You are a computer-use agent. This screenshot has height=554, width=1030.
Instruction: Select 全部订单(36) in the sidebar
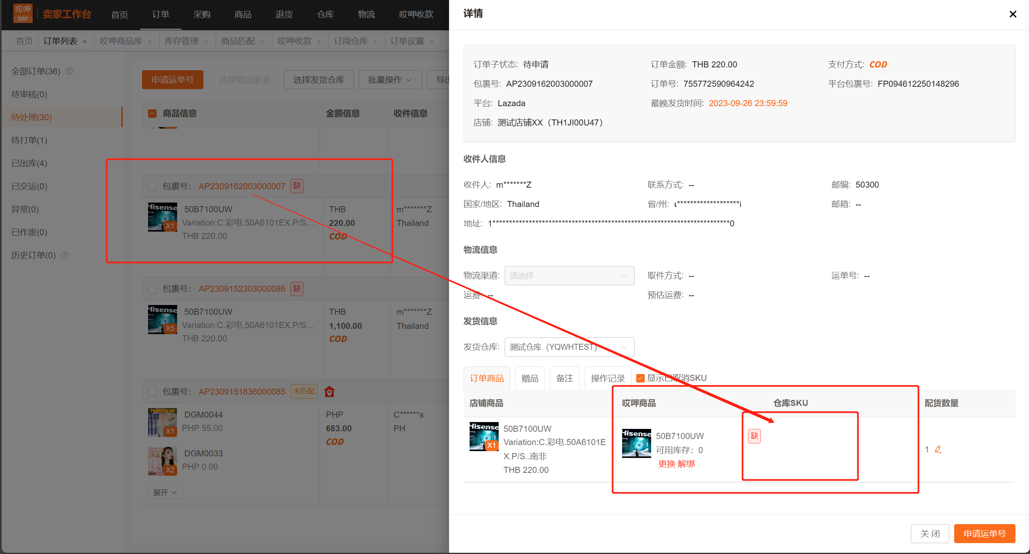pos(36,71)
